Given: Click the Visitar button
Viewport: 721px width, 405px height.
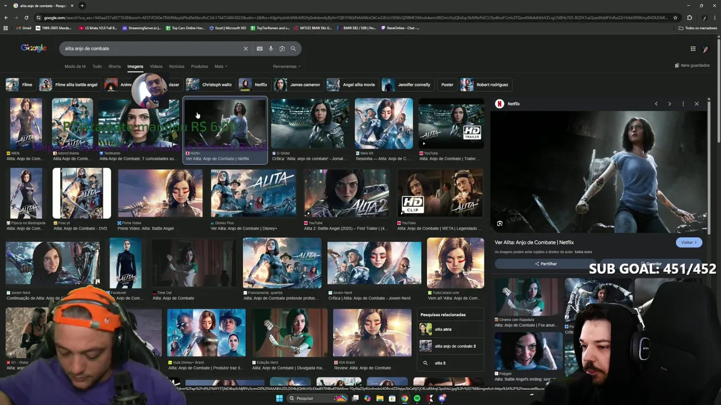Looking at the screenshot, I should click(x=689, y=242).
